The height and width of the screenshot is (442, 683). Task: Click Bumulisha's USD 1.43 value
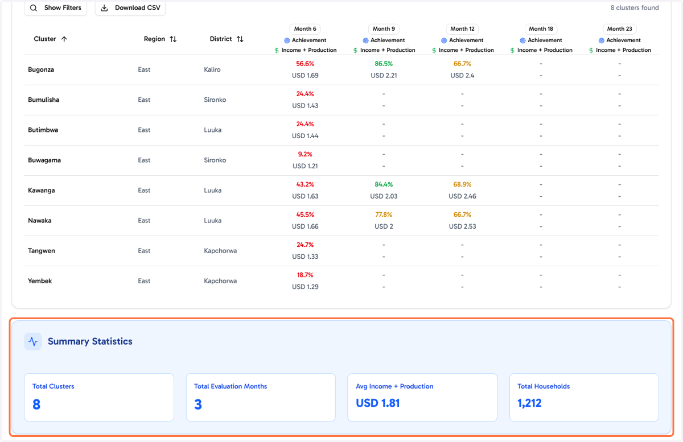click(x=305, y=106)
